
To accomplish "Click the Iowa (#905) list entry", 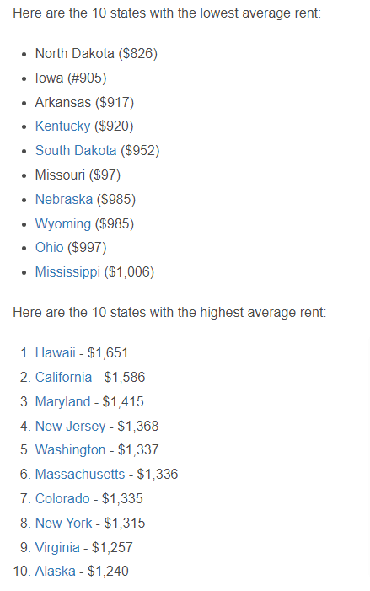I will pos(71,78).
